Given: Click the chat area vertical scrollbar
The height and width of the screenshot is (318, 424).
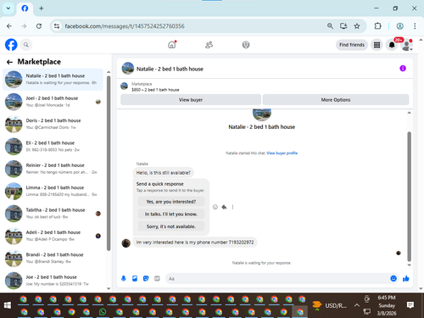Looking at the screenshot, I should pyautogui.click(x=409, y=197).
